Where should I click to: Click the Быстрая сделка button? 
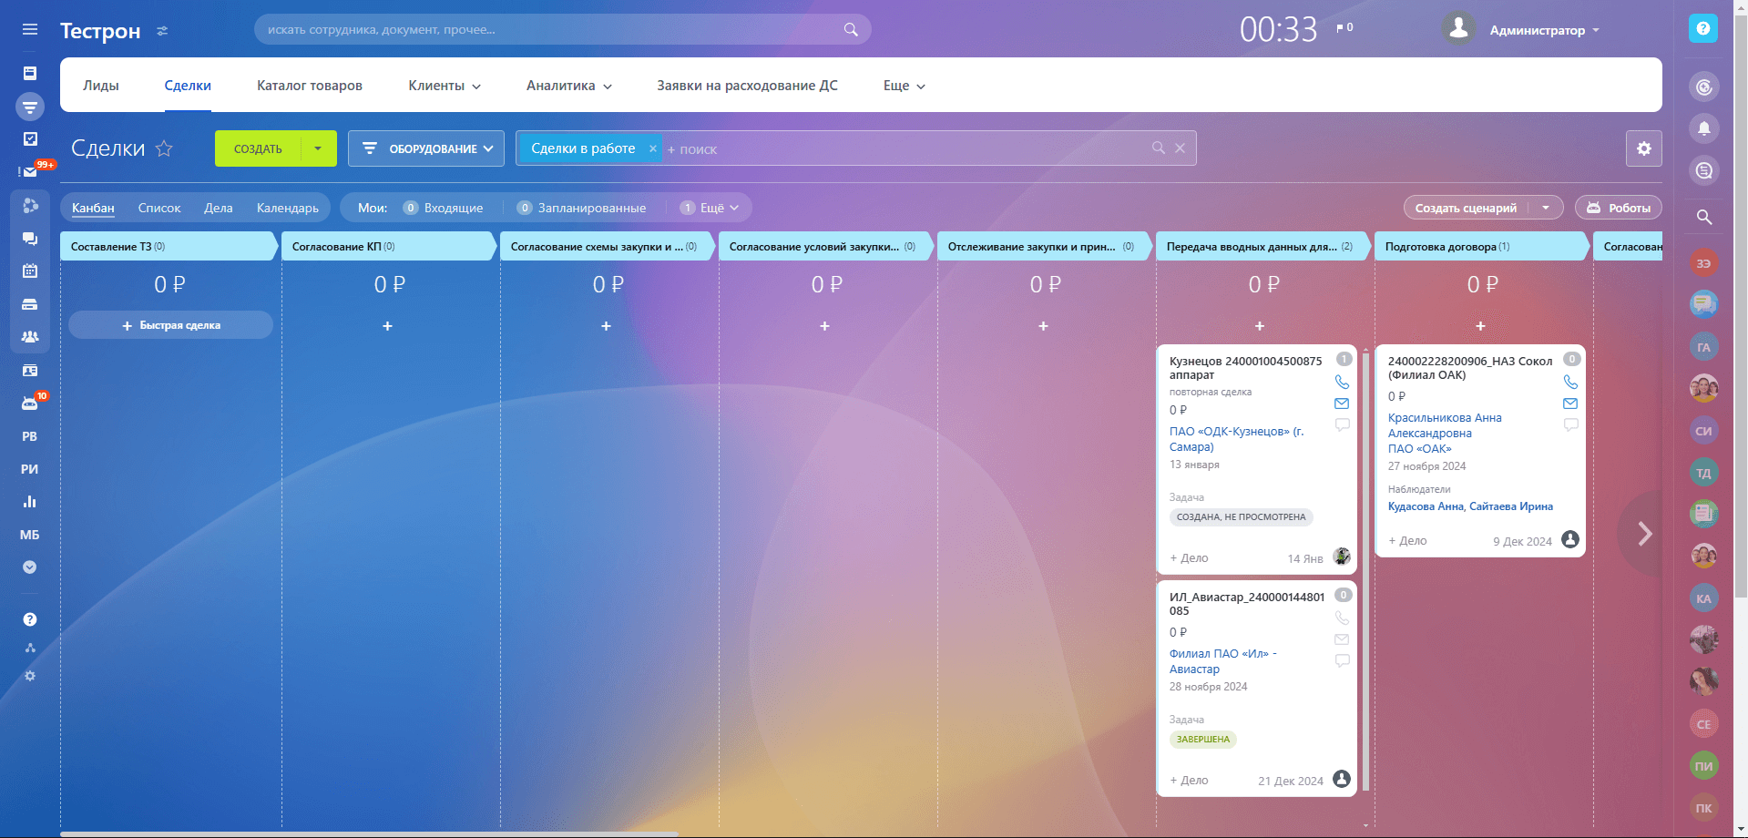coord(171,325)
